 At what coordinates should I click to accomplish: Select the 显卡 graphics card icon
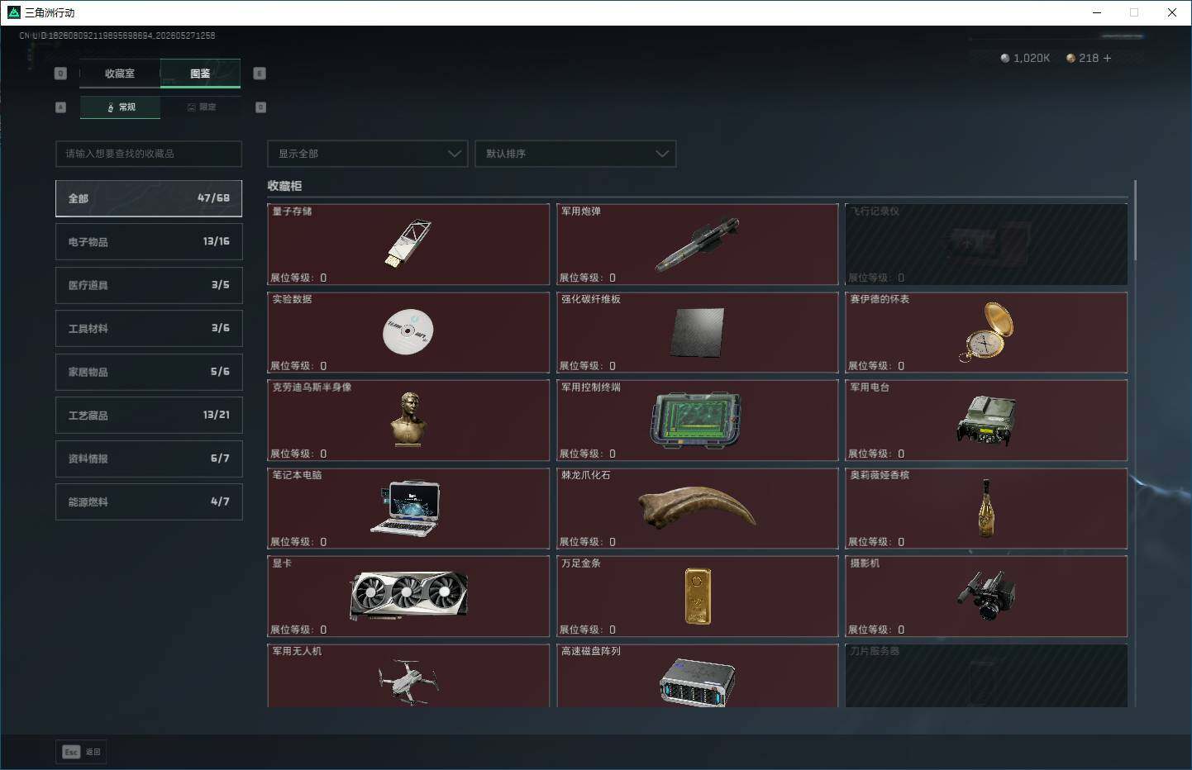click(x=408, y=596)
